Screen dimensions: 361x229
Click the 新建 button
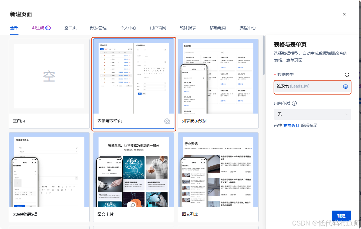[341, 216]
